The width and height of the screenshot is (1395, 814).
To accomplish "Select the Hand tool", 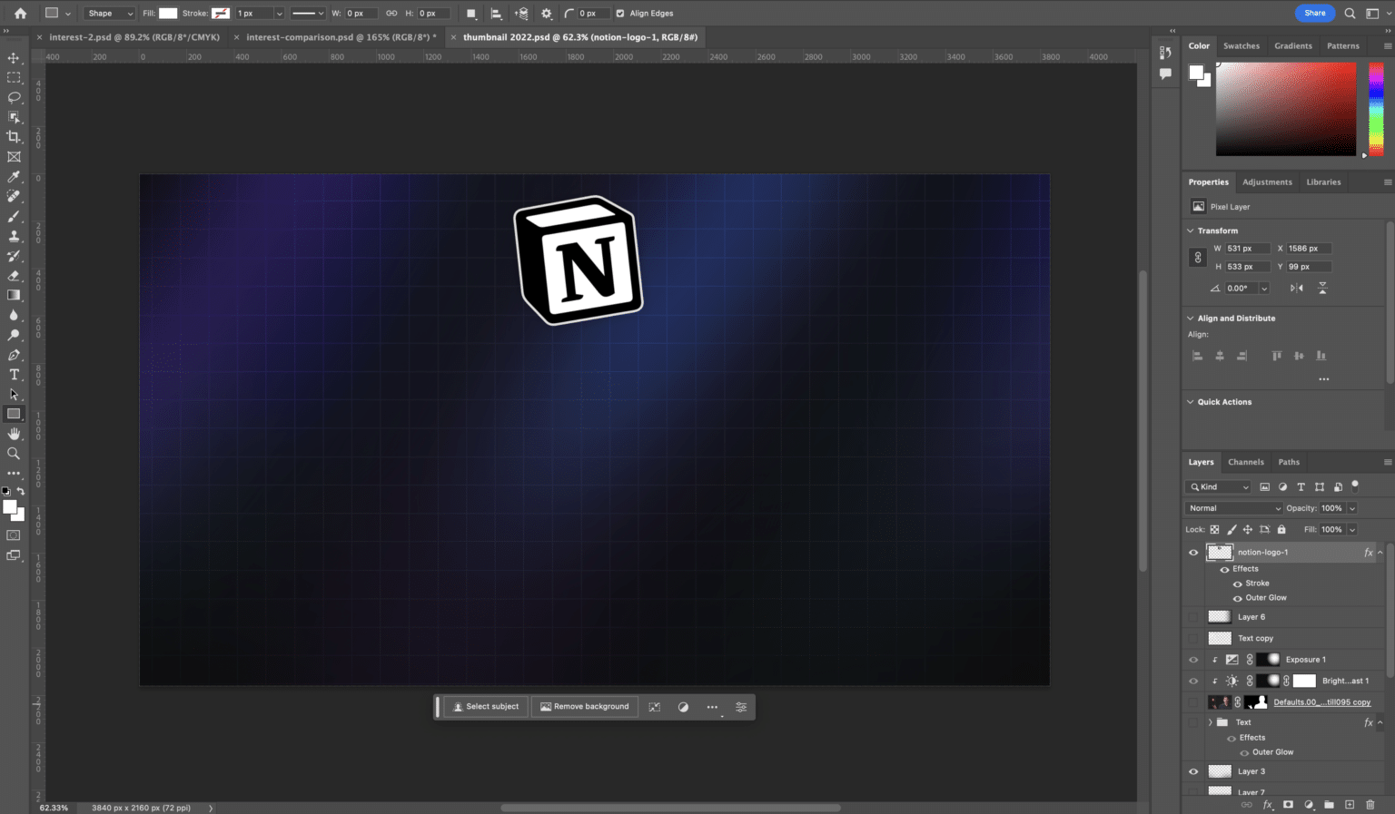I will pyautogui.click(x=14, y=434).
